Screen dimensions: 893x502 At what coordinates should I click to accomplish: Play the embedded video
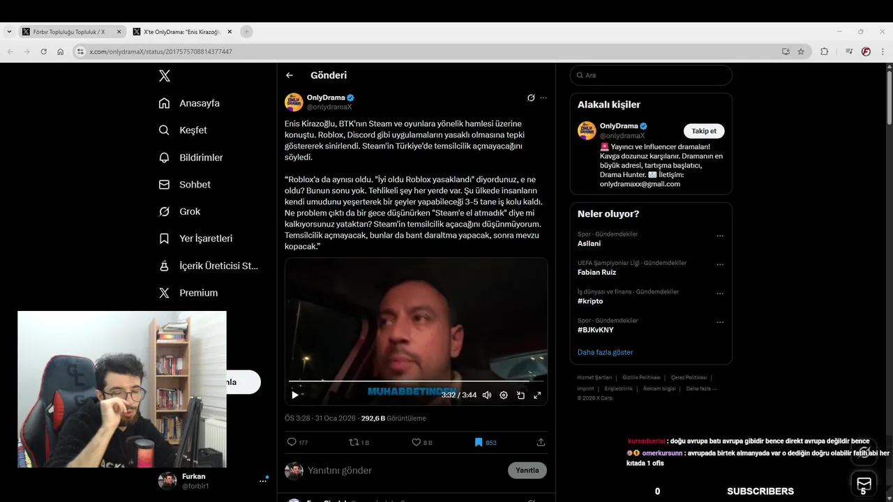[295, 395]
